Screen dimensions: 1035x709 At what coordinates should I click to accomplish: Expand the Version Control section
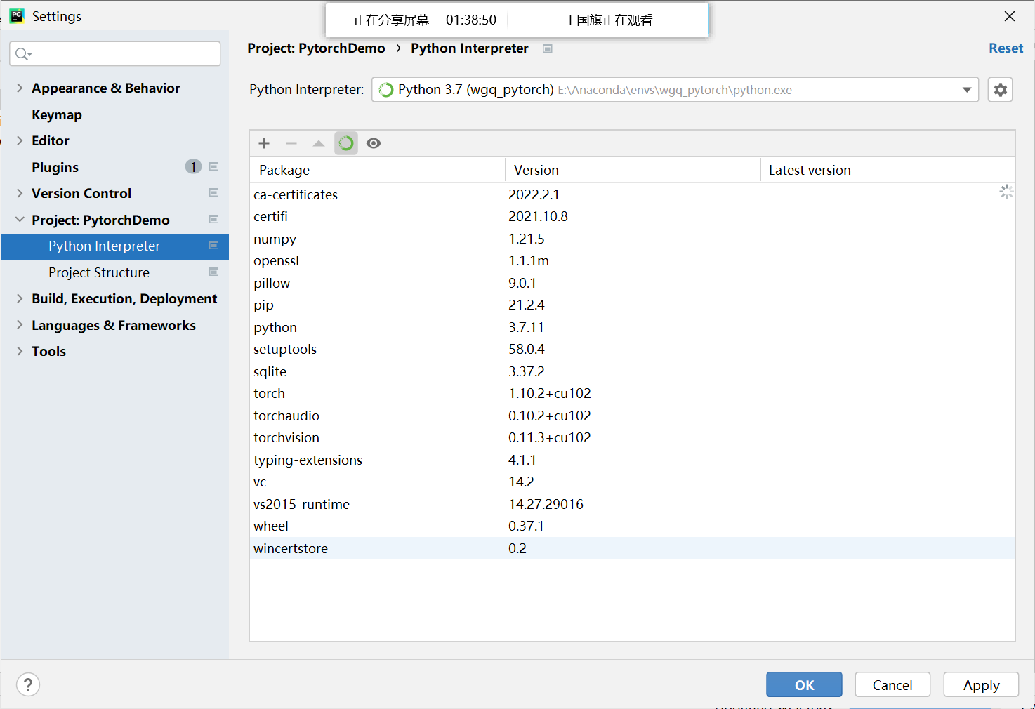tap(20, 193)
